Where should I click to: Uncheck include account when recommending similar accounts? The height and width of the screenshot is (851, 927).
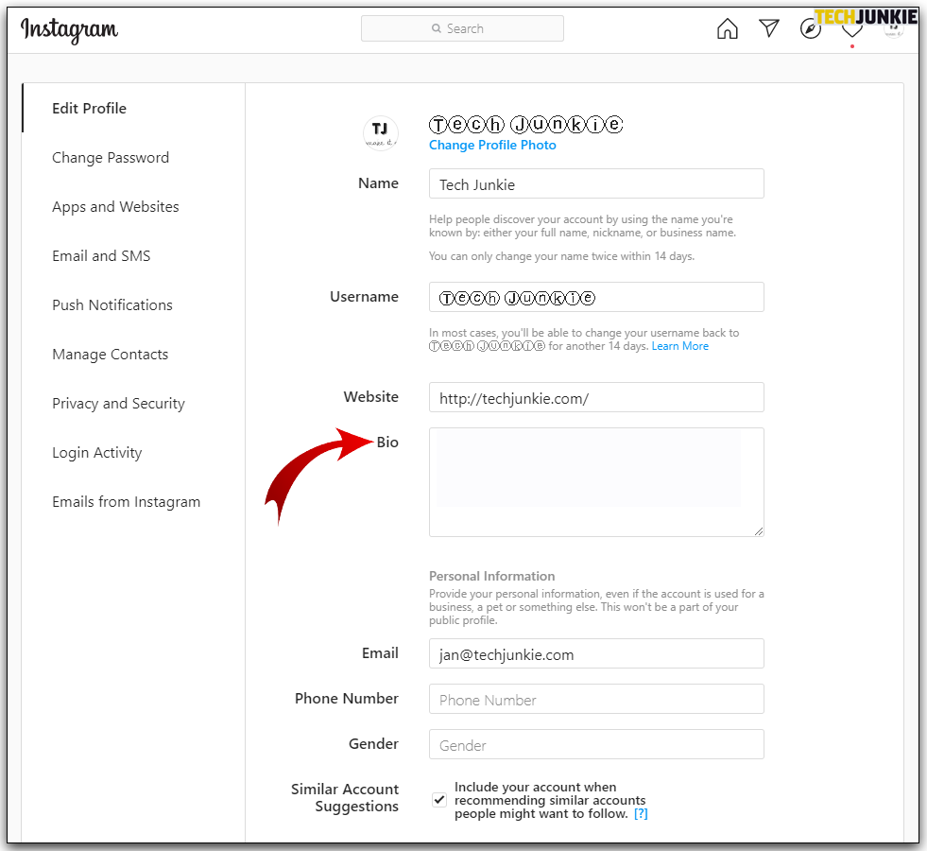coord(438,799)
